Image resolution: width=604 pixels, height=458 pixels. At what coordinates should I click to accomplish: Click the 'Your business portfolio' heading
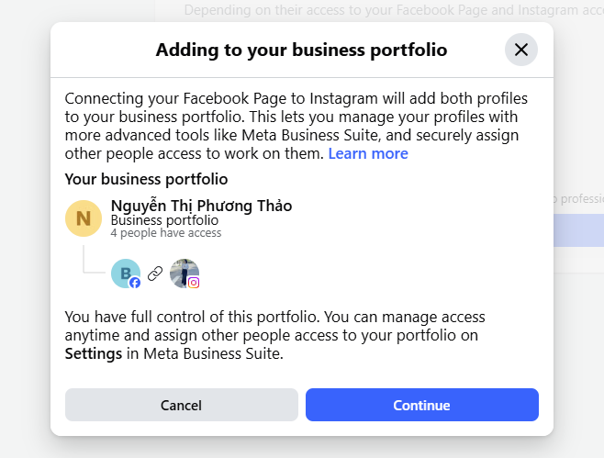coord(146,179)
